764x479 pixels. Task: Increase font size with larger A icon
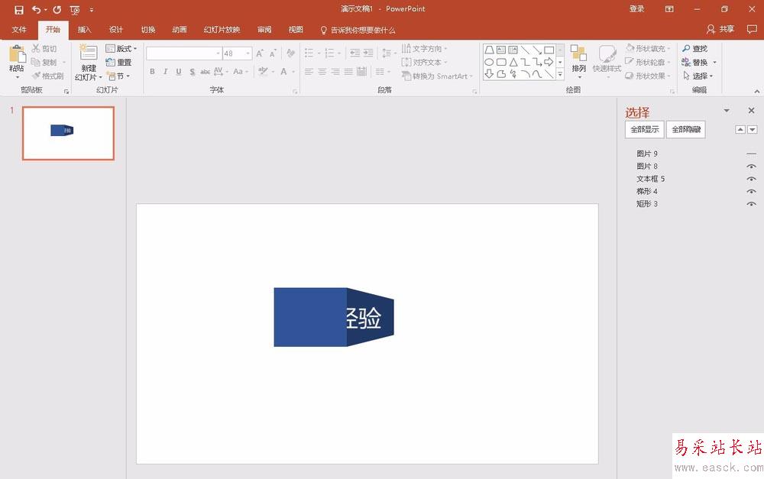[x=261, y=53]
